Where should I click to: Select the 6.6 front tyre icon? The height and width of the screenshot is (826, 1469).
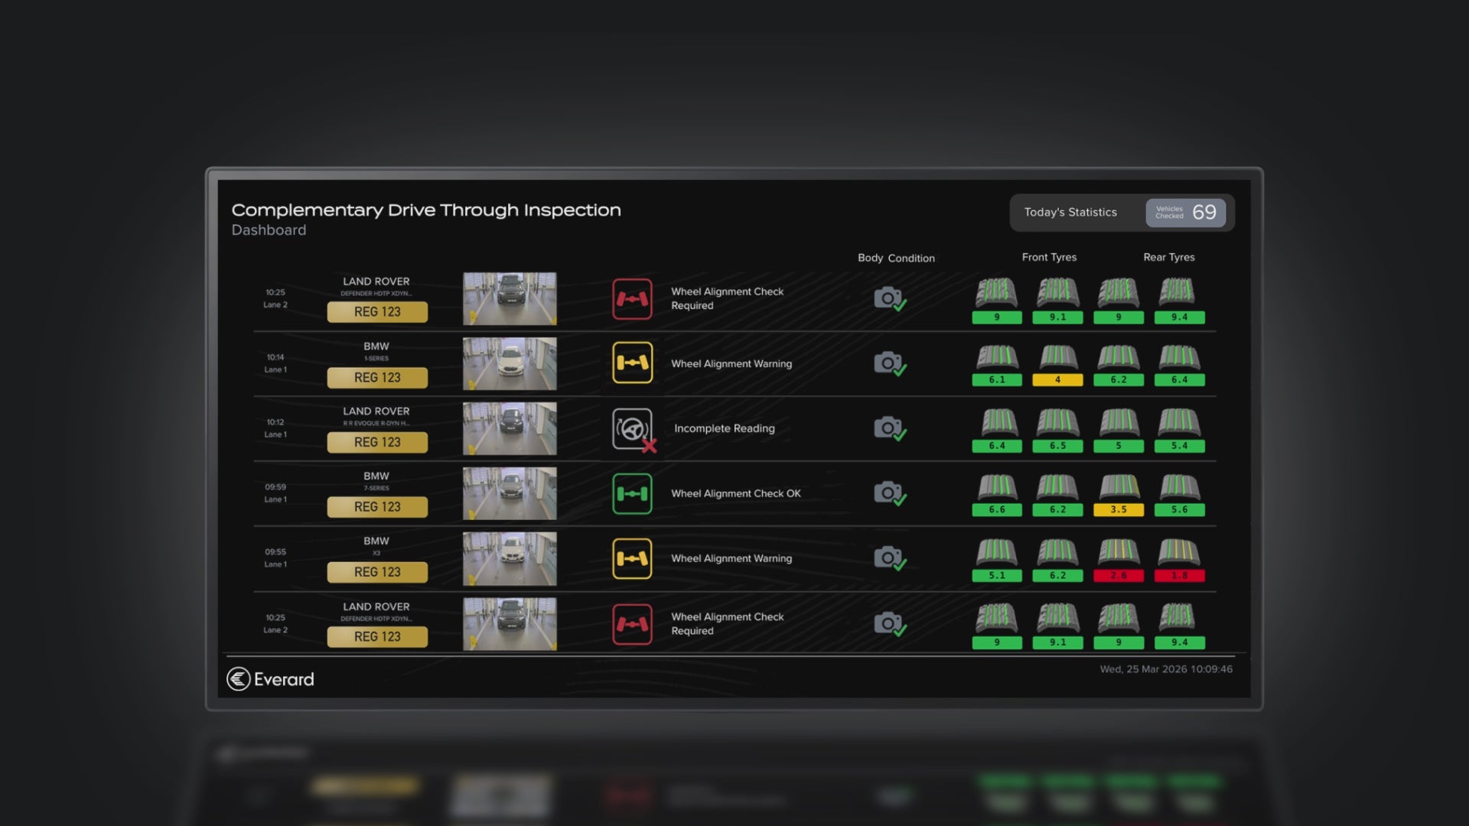coord(997,495)
